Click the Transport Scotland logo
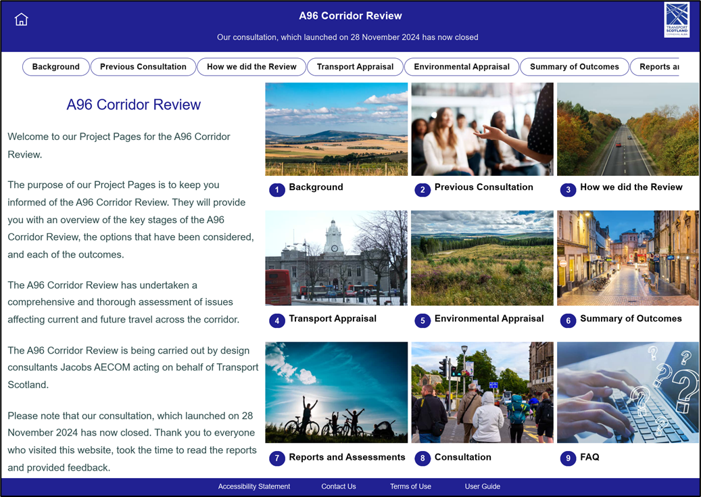This screenshot has height=497, width=701. [676, 20]
